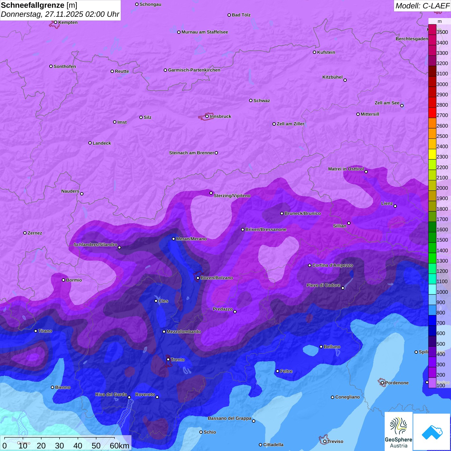This screenshot has height=451, width=451.
Task: Click the date Donnerstag, 27.11.2025 02:00 Uhr
Action: pos(60,14)
